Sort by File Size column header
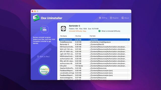This screenshot has height=90, width=161. 78,36
